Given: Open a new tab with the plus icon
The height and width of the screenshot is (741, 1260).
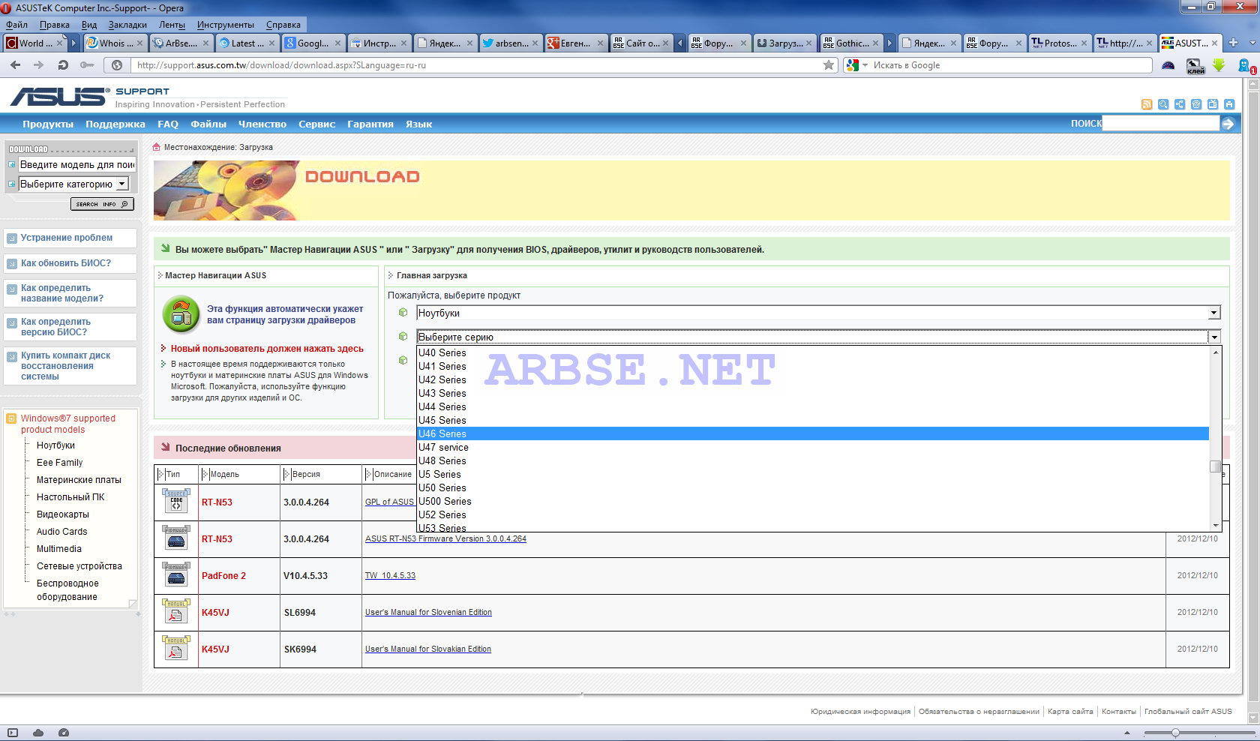Looking at the screenshot, I should (x=1233, y=43).
